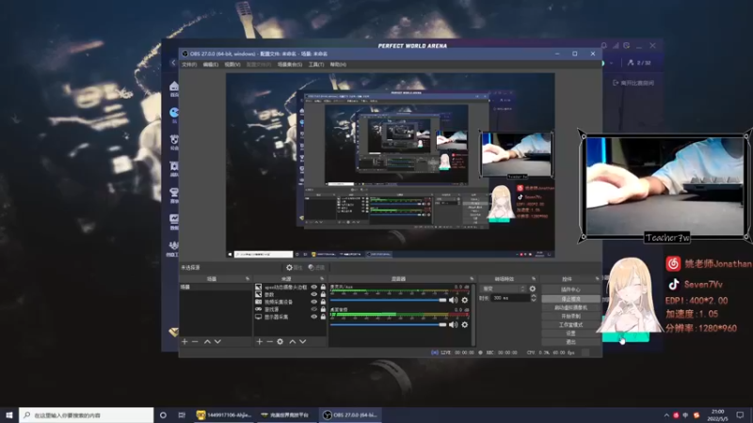
Task: Show the hidden 游戏源 source
Action: (314, 309)
